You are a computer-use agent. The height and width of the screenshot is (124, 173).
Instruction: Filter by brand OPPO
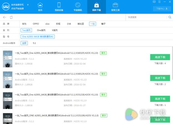pyautogui.click(x=36, y=24)
